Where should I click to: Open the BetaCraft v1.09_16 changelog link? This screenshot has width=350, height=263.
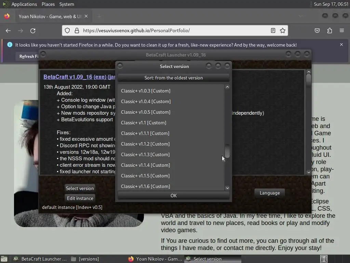(68, 77)
